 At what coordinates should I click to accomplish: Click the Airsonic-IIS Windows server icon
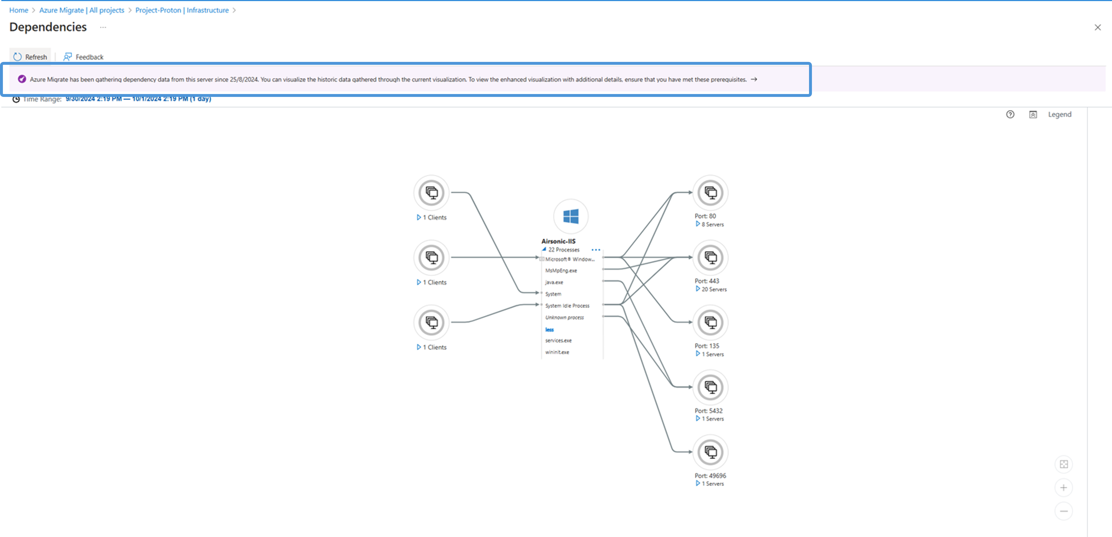(571, 216)
